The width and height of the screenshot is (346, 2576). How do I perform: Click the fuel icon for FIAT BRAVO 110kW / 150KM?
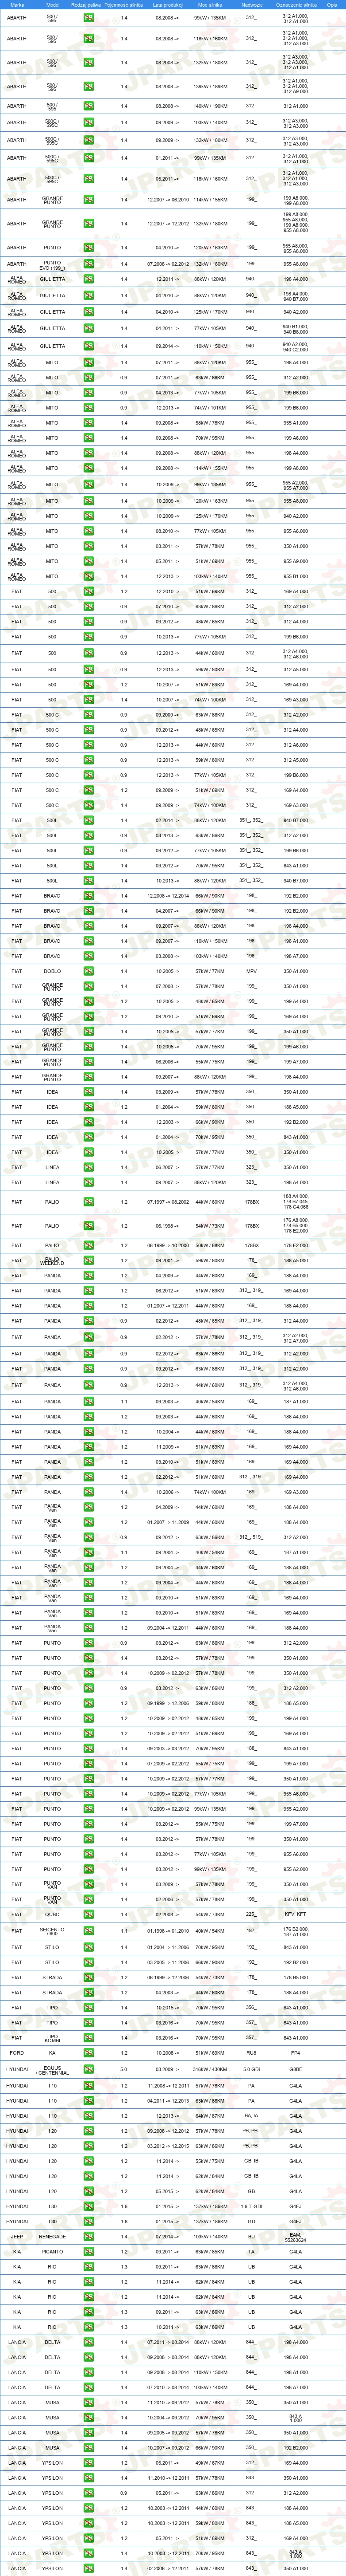(89, 941)
